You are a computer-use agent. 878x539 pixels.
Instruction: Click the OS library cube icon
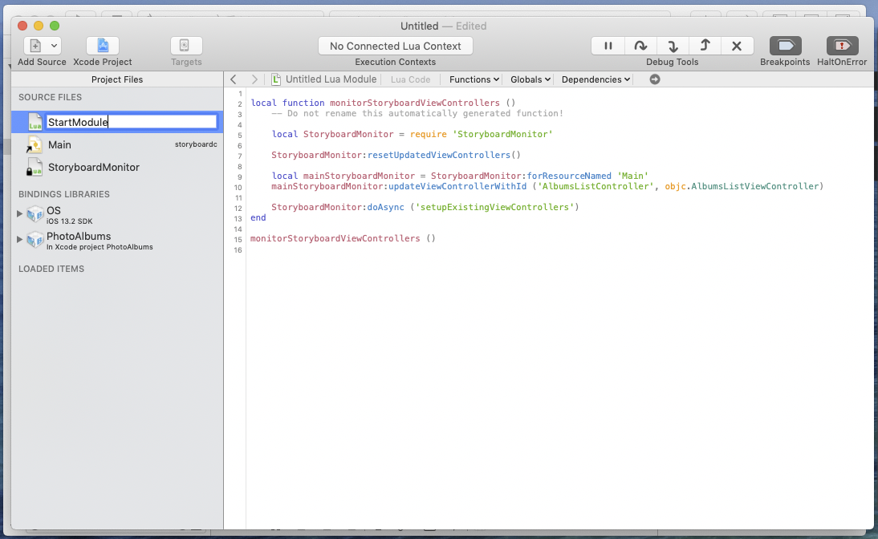[x=35, y=214]
